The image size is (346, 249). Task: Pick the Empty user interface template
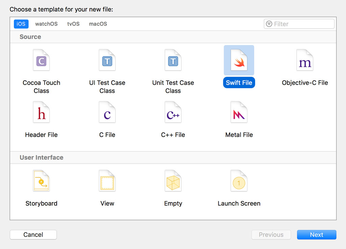[x=173, y=181]
